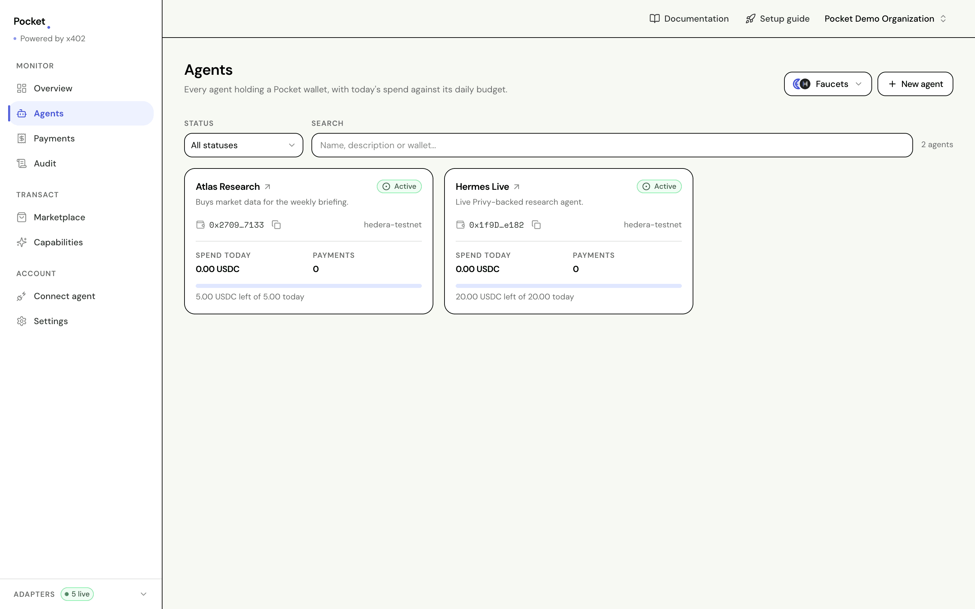Click the Overview grid icon in sidebar
The height and width of the screenshot is (609, 975).
[x=22, y=88]
